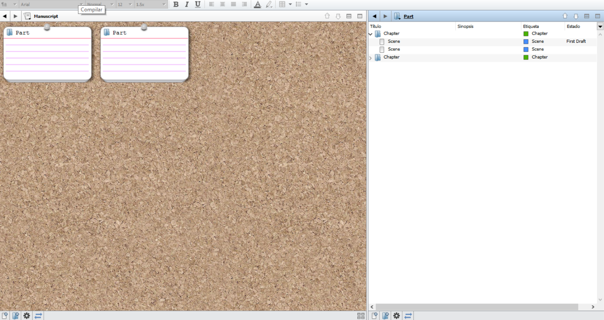604x320 pixels.
Task: Center-align text with the toolbar icon
Action: pyautogui.click(x=222, y=5)
